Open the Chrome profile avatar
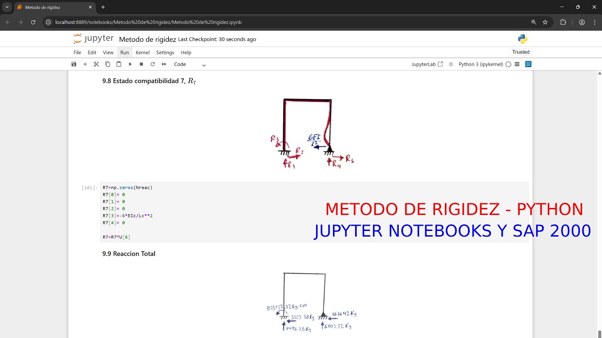 pos(582,22)
